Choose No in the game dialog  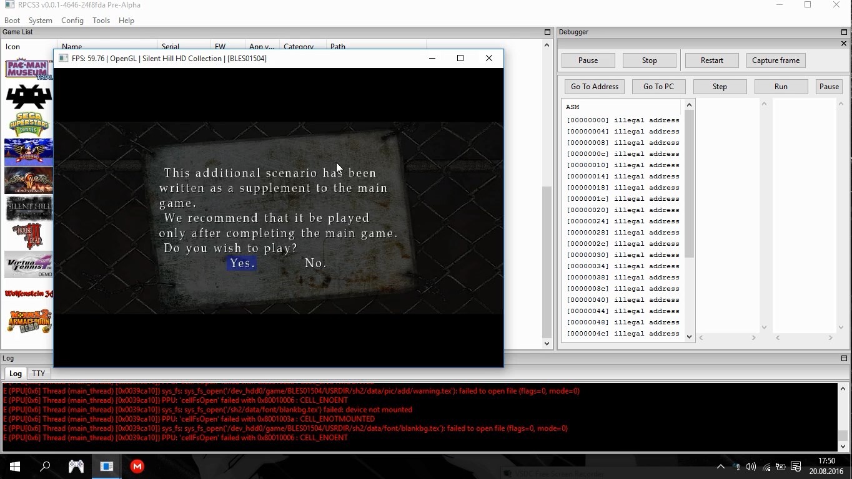(315, 263)
